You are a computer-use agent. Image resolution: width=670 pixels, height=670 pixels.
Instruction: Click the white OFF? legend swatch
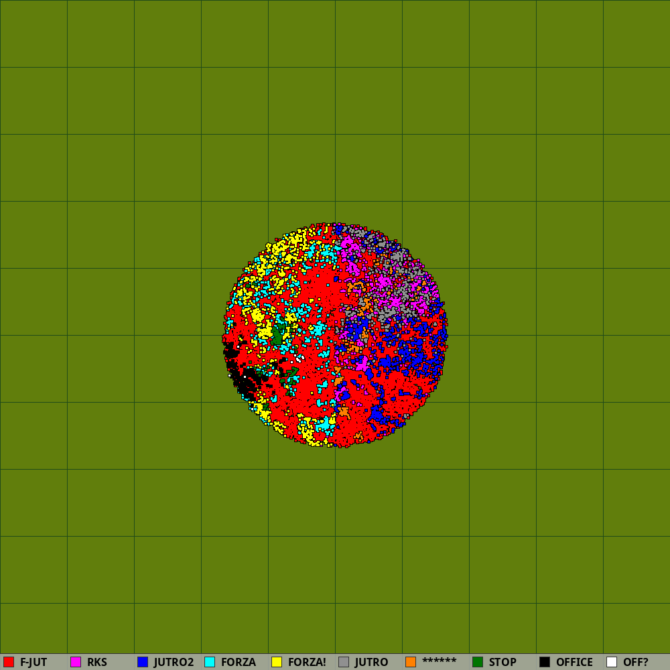pos(612,662)
